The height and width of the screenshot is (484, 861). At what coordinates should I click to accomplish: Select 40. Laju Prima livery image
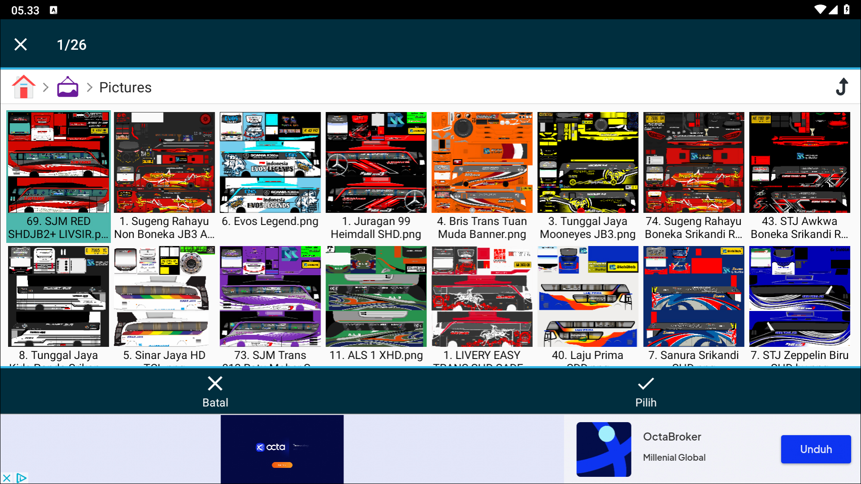tap(587, 297)
